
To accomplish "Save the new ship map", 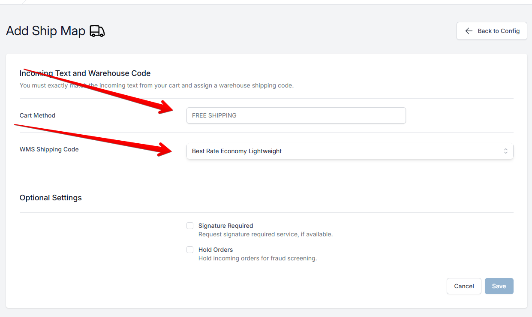I will click(x=499, y=286).
